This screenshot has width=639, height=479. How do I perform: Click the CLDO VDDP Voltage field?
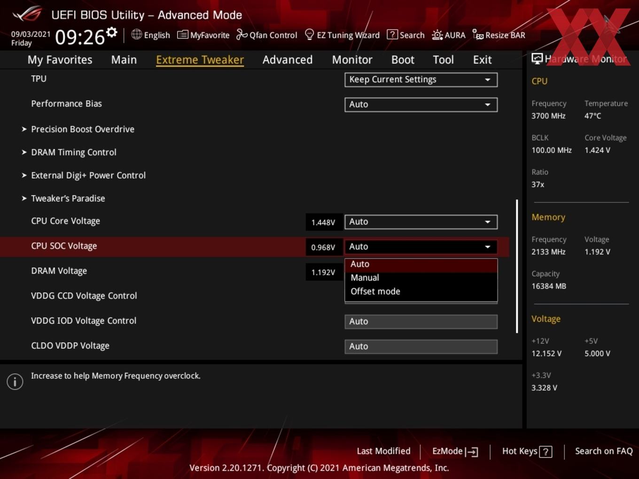(x=421, y=347)
